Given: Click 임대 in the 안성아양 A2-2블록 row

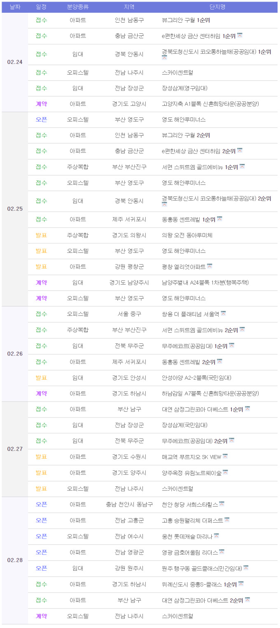Looking at the screenshot, I should [x=78, y=378].
